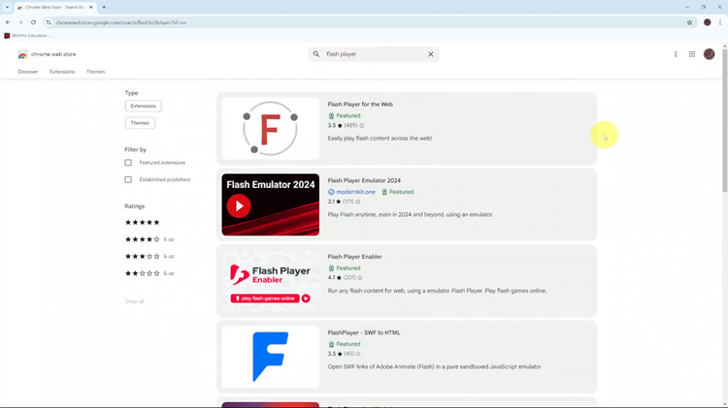Click 'Easily play flash content across the web!' text
728x408 pixels.
(x=380, y=139)
